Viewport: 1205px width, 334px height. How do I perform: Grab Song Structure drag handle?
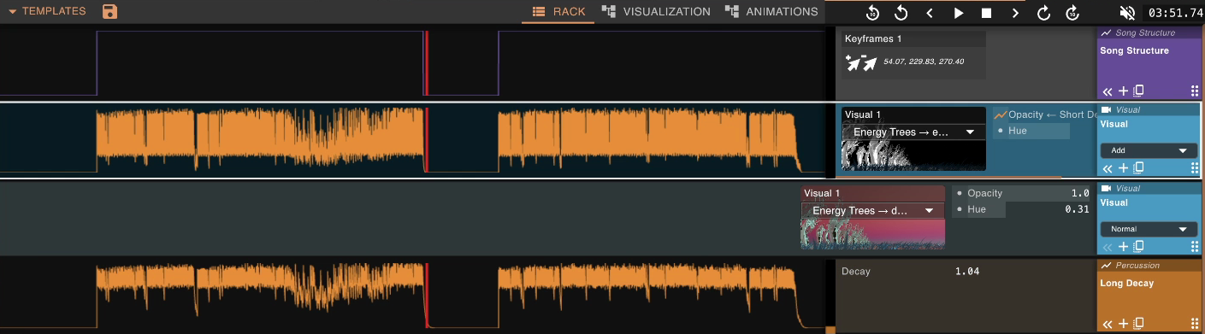[1194, 91]
